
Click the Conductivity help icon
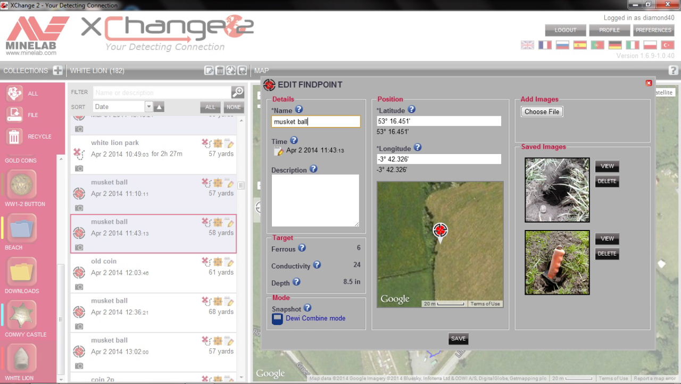[x=317, y=265]
